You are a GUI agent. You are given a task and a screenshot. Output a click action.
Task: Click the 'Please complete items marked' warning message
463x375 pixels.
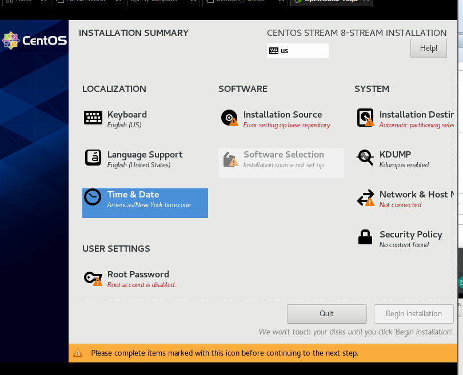pos(225,353)
